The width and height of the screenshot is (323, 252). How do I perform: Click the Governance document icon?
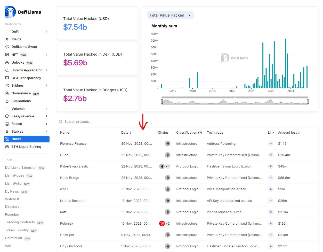[x=7, y=93]
